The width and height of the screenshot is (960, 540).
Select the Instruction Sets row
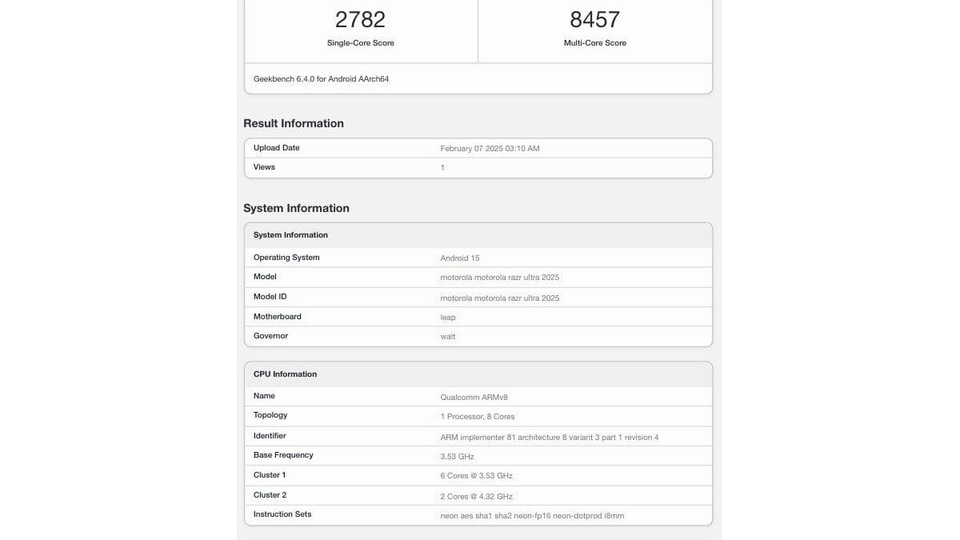tap(478, 514)
